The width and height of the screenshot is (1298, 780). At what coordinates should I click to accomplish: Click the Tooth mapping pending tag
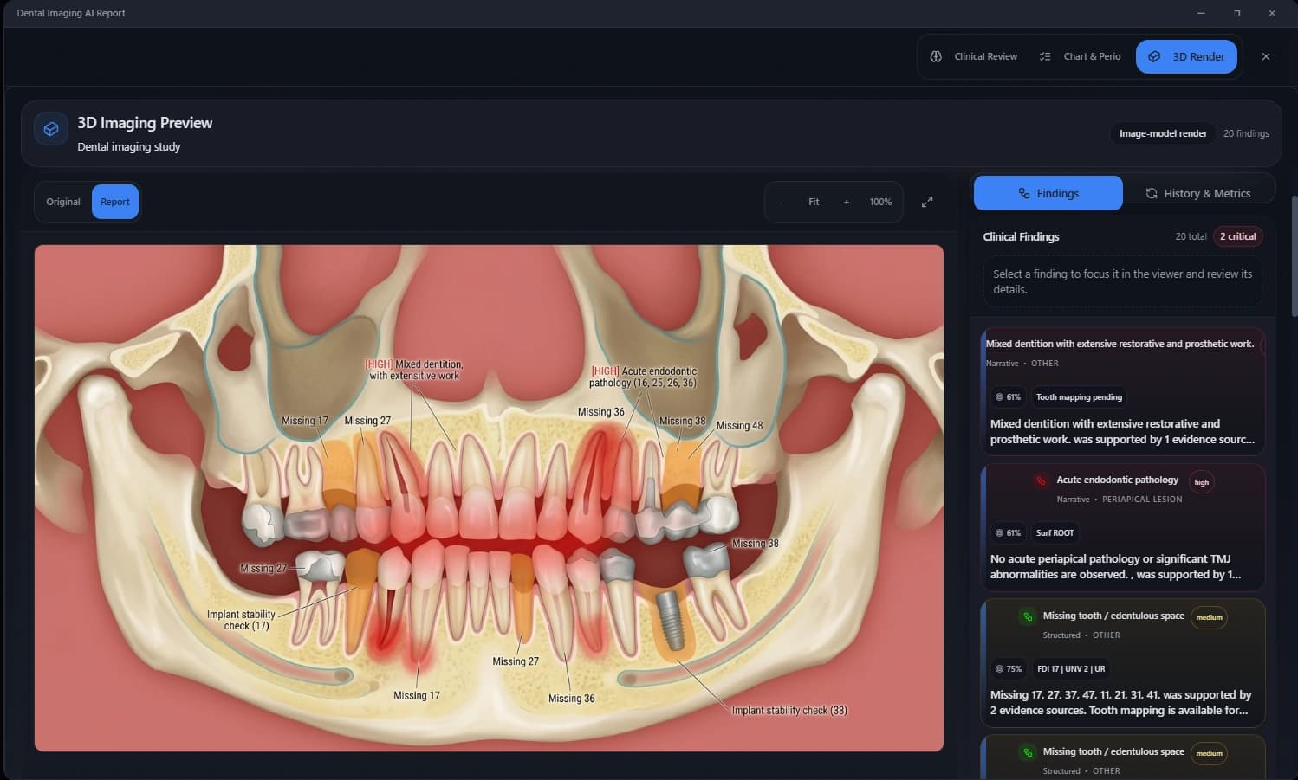pos(1079,397)
